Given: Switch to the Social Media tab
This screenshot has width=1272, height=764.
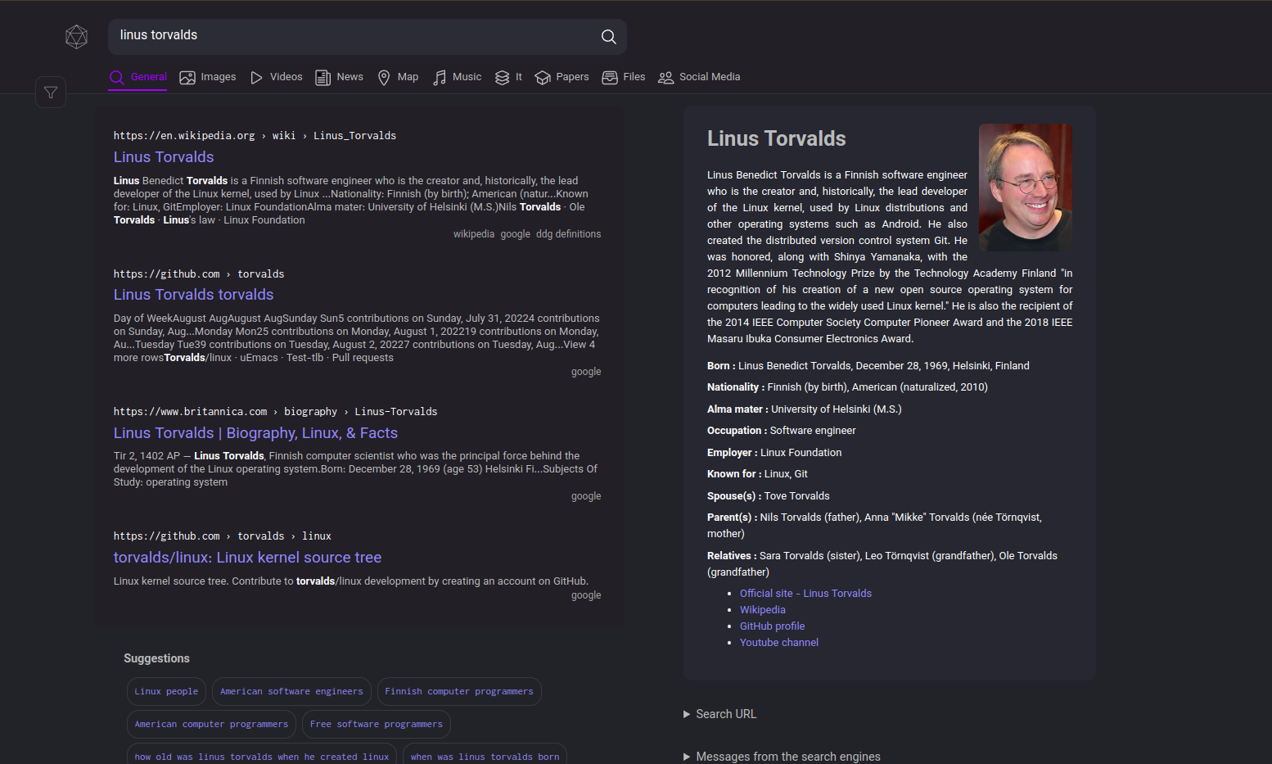Looking at the screenshot, I should click(x=699, y=78).
